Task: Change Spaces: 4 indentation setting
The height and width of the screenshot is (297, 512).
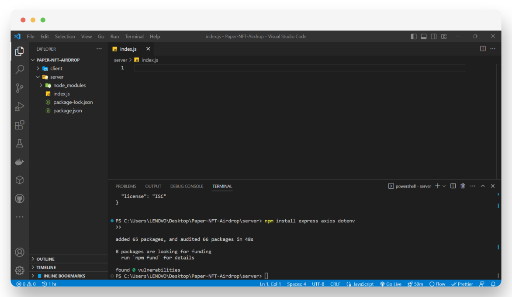Action: (x=297, y=284)
